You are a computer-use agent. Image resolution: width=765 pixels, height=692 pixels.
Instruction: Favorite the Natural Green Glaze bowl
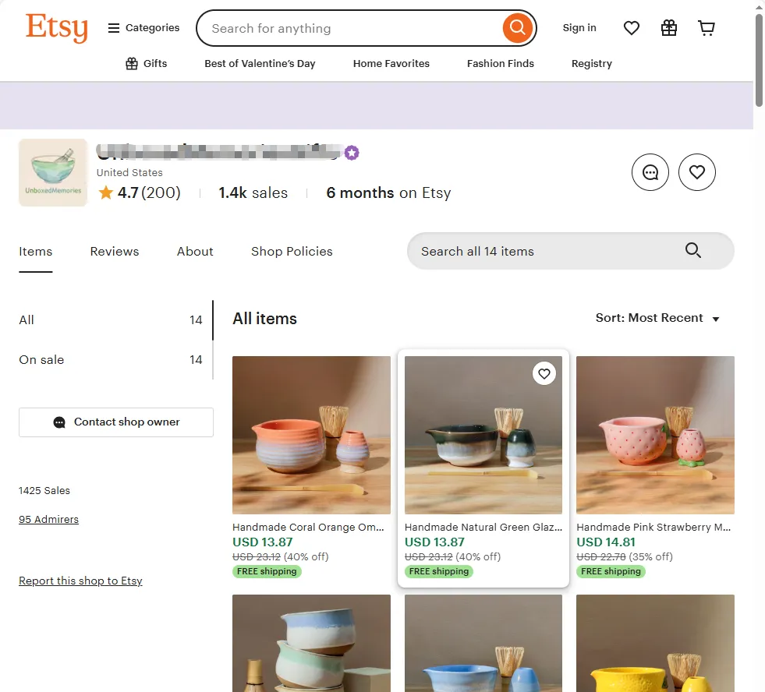(x=544, y=374)
